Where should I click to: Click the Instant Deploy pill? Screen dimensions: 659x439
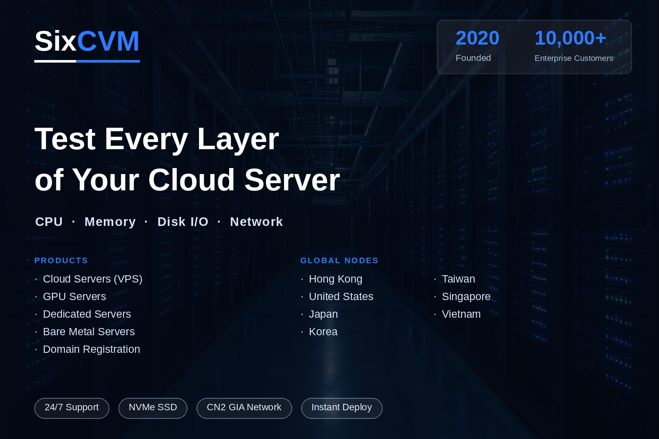pos(342,408)
